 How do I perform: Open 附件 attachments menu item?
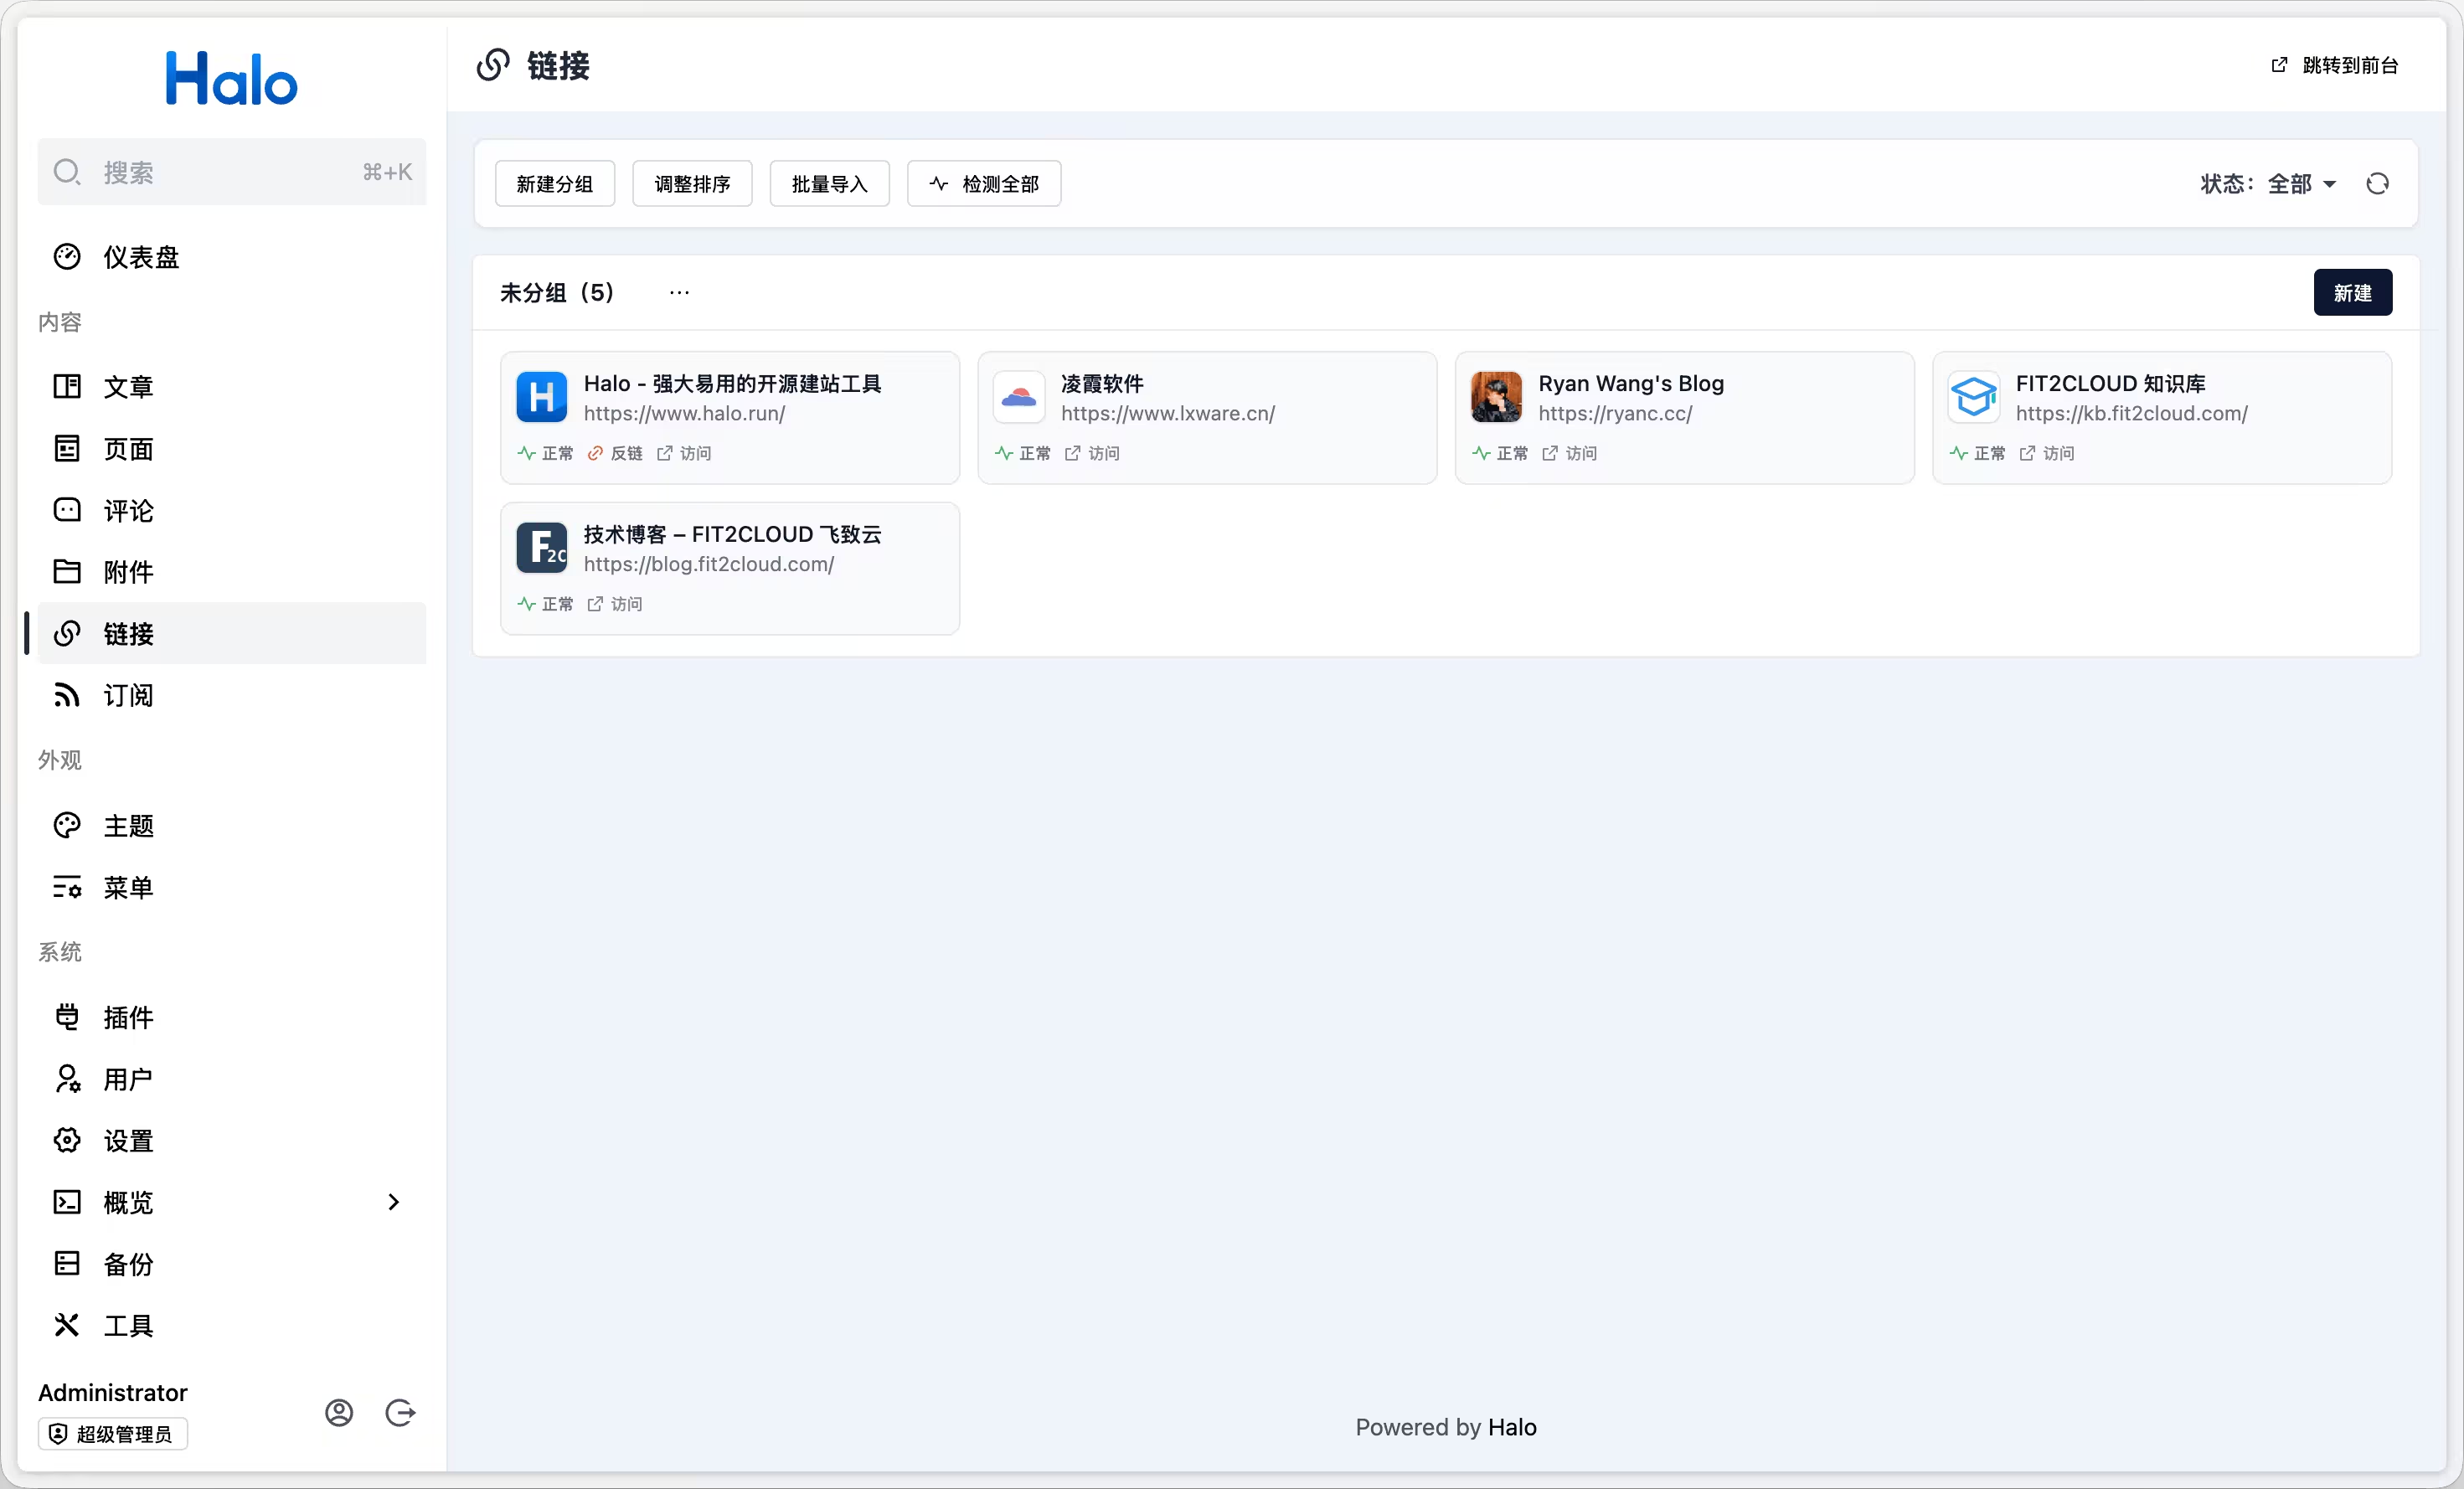[232, 572]
